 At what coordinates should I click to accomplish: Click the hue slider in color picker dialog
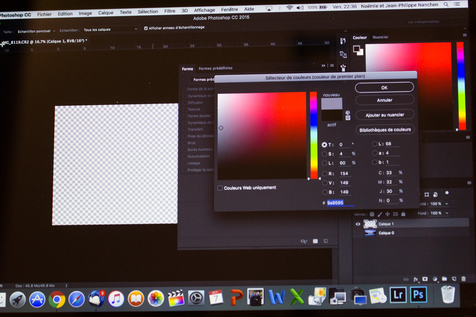[x=313, y=135]
